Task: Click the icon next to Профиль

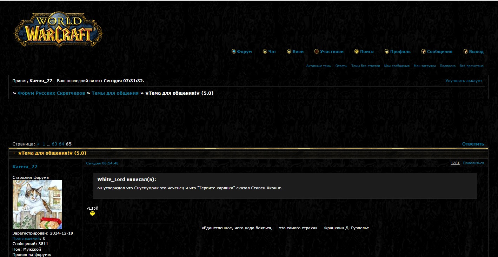Action: pos(387,52)
